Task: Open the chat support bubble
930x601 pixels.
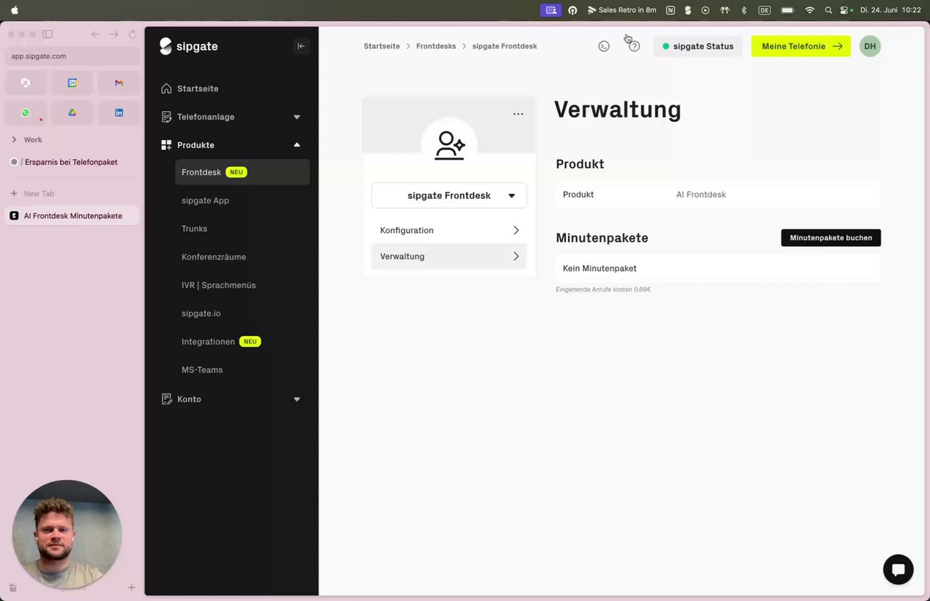Action: [x=898, y=570]
